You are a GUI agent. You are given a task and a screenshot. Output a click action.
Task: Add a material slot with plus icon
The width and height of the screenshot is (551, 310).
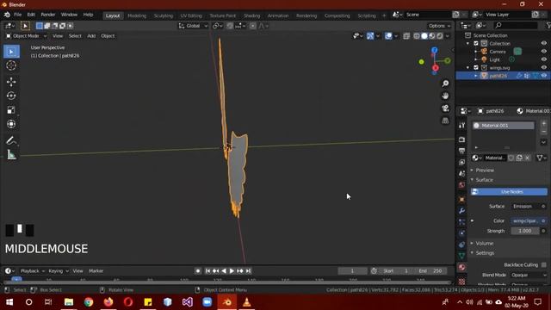(x=543, y=124)
